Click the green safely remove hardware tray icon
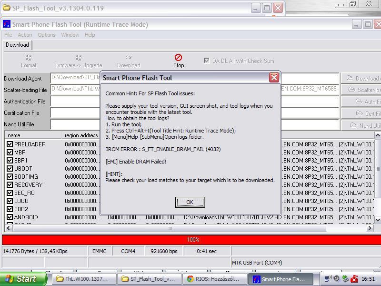Screen dimensions: 381x286 (x=345, y=279)
